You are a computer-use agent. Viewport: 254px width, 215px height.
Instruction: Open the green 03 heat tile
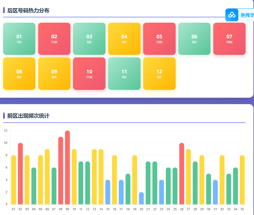tap(89, 39)
